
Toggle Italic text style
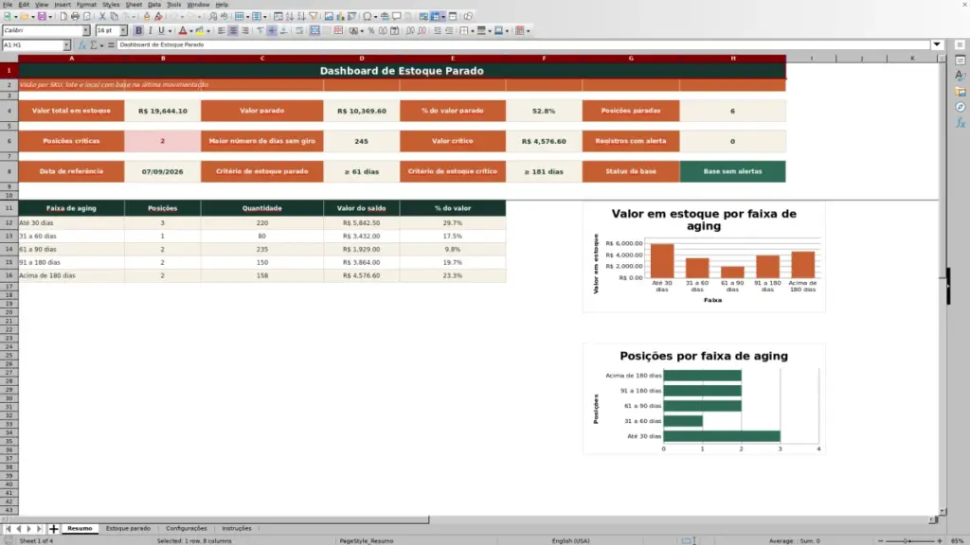(151, 30)
